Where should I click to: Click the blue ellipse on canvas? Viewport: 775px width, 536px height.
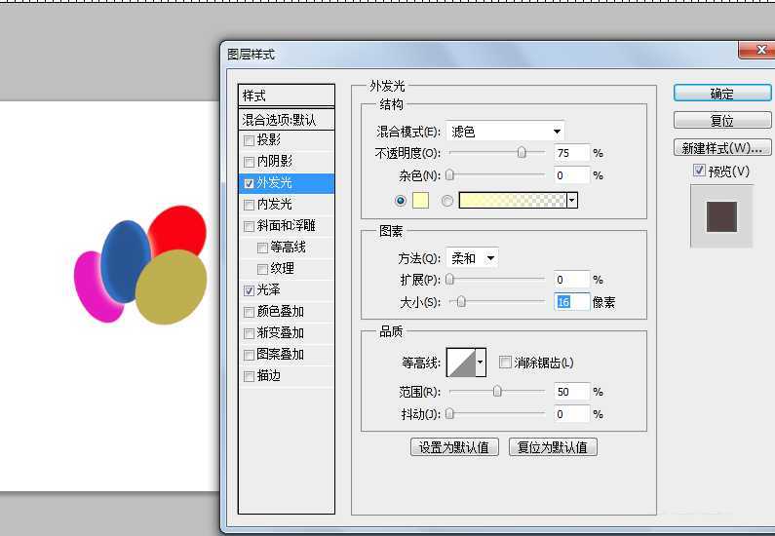click(125, 261)
